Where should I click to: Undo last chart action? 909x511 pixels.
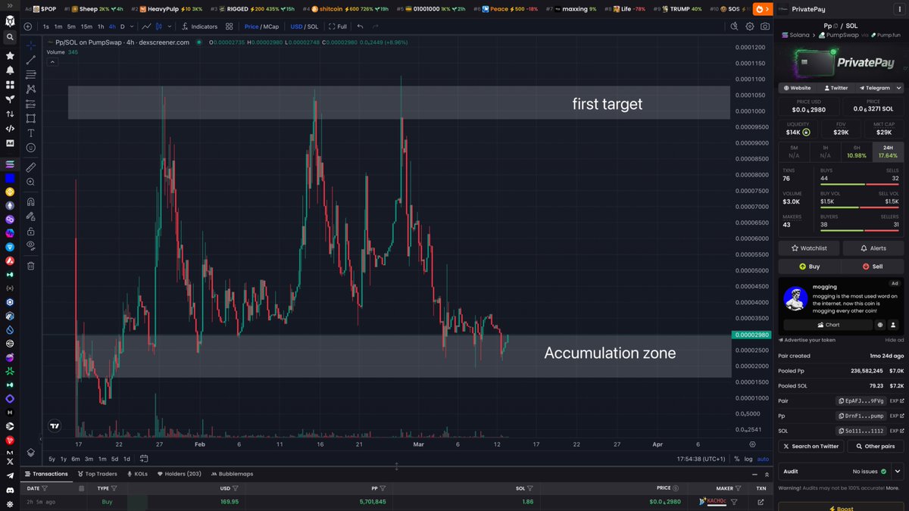point(360,26)
